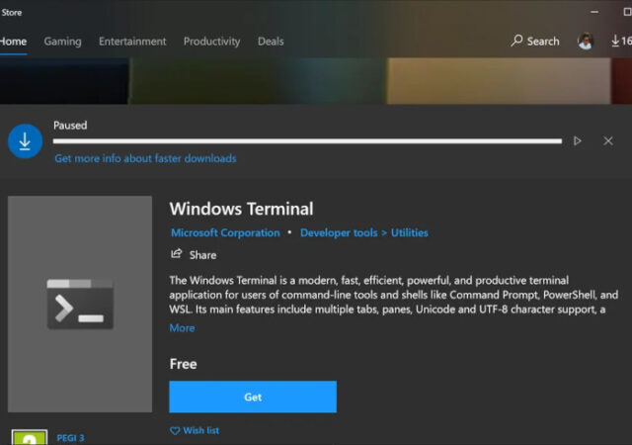Open the Deals tab

[x=271, y=42]
